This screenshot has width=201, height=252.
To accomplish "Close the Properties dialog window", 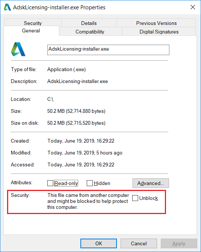I will (193, 7).
